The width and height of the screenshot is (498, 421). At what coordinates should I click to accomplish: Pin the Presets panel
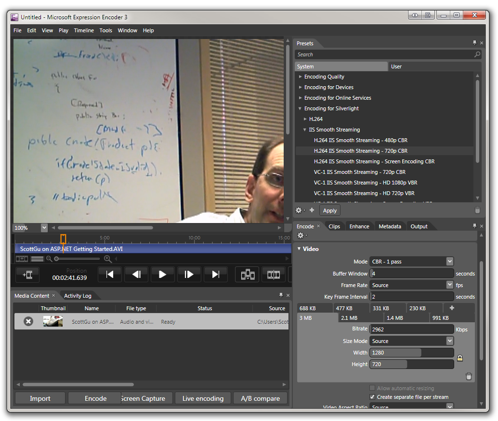[x=474, y=42]
